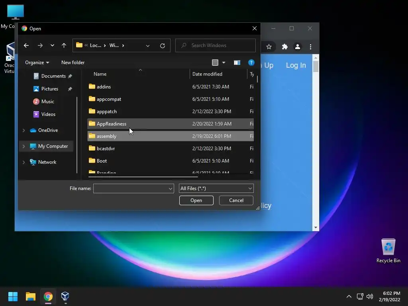
Task: Open the clock showing 6:02 PM
Action: pyautogui.click(x=390, y=296)
